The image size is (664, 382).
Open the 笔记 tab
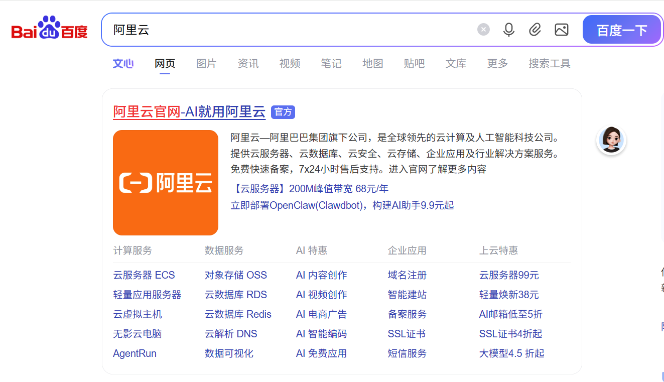point(331,64)
